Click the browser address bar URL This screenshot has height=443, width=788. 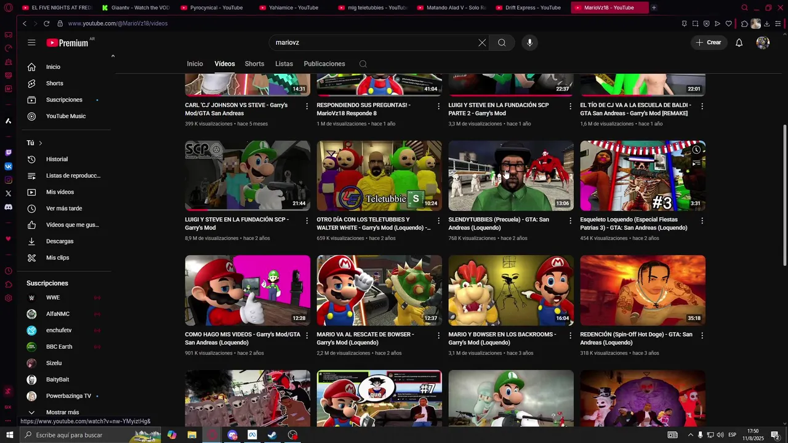(x=118, y=23)
